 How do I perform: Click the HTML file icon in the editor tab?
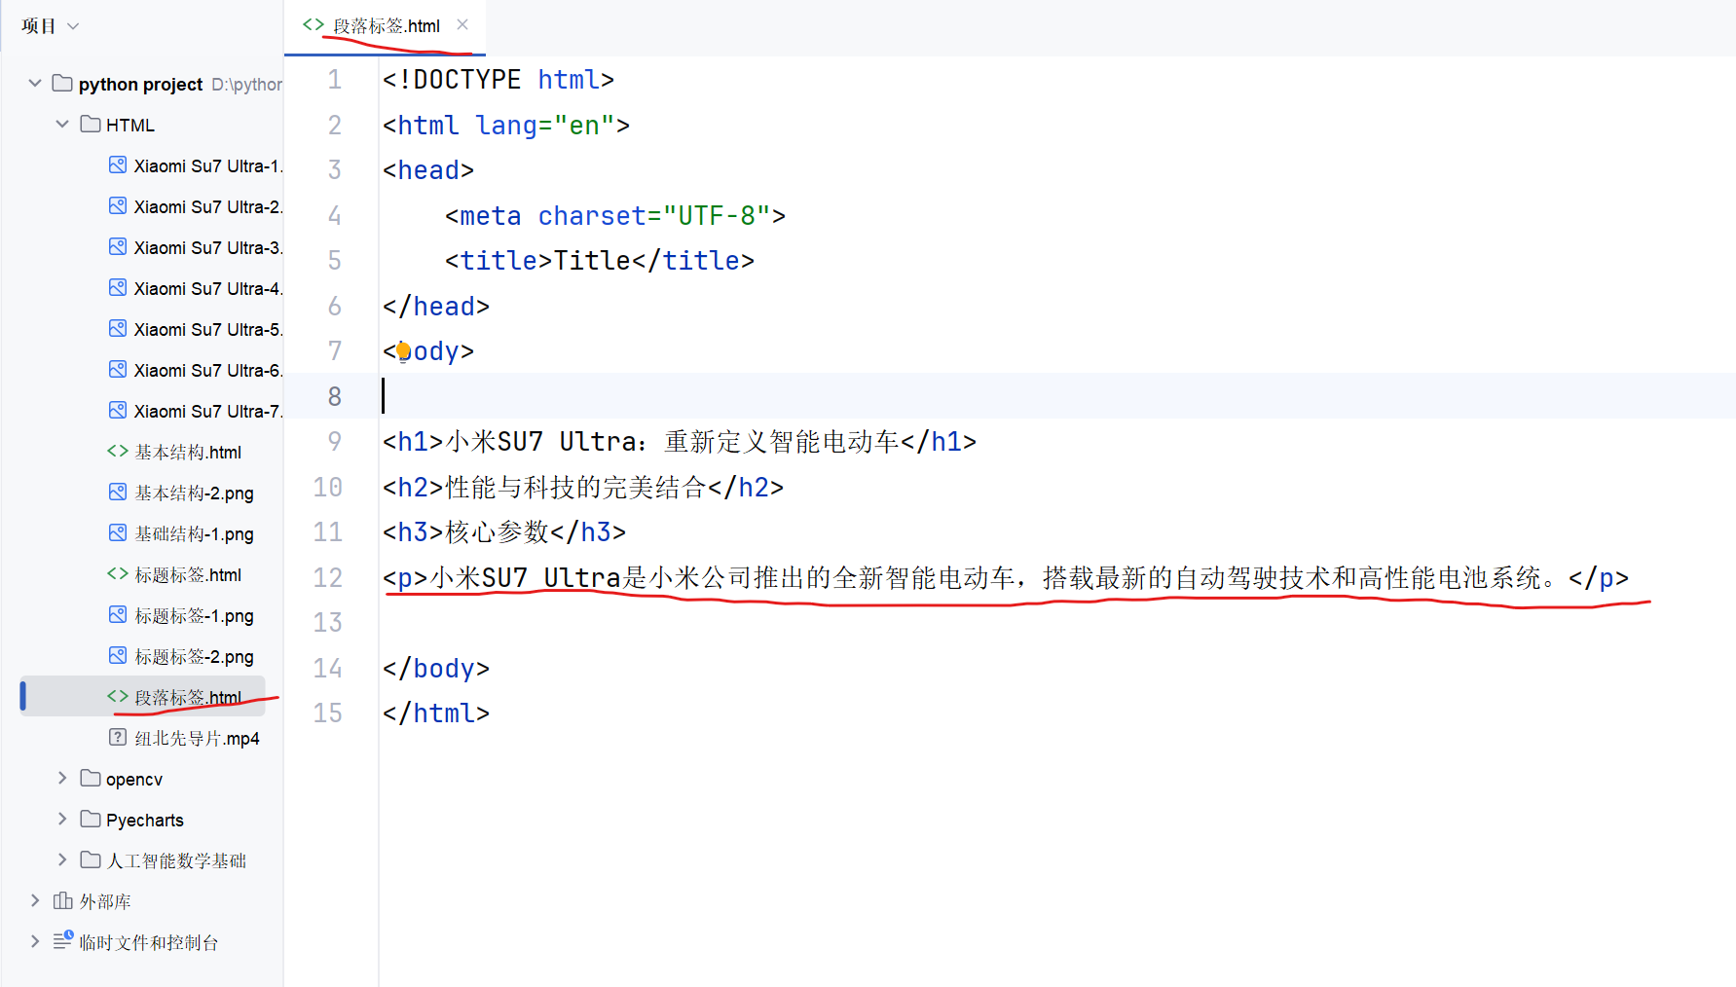pos(313,25)
